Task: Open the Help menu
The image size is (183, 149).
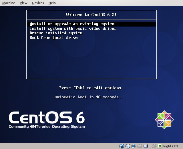Action: (52, 3)
